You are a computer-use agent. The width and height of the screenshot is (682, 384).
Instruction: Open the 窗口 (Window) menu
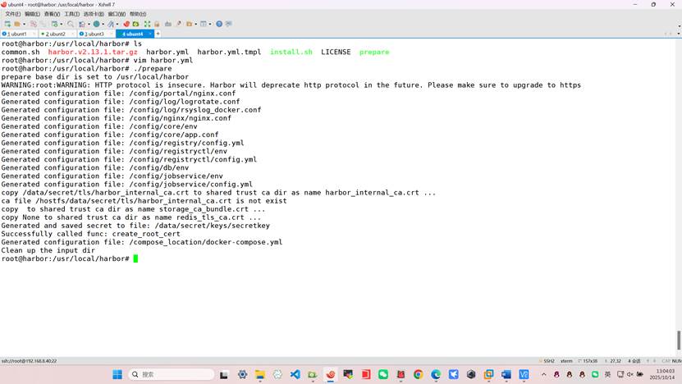[x=117, y=14]
